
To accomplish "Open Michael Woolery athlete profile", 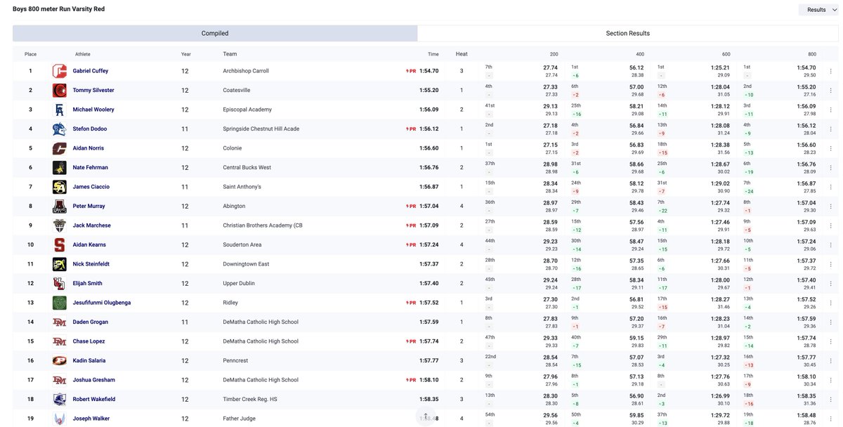I will pyautogui.click(x=93, y=110).
